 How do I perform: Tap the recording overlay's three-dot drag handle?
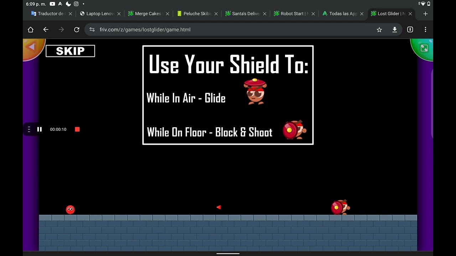29,129
